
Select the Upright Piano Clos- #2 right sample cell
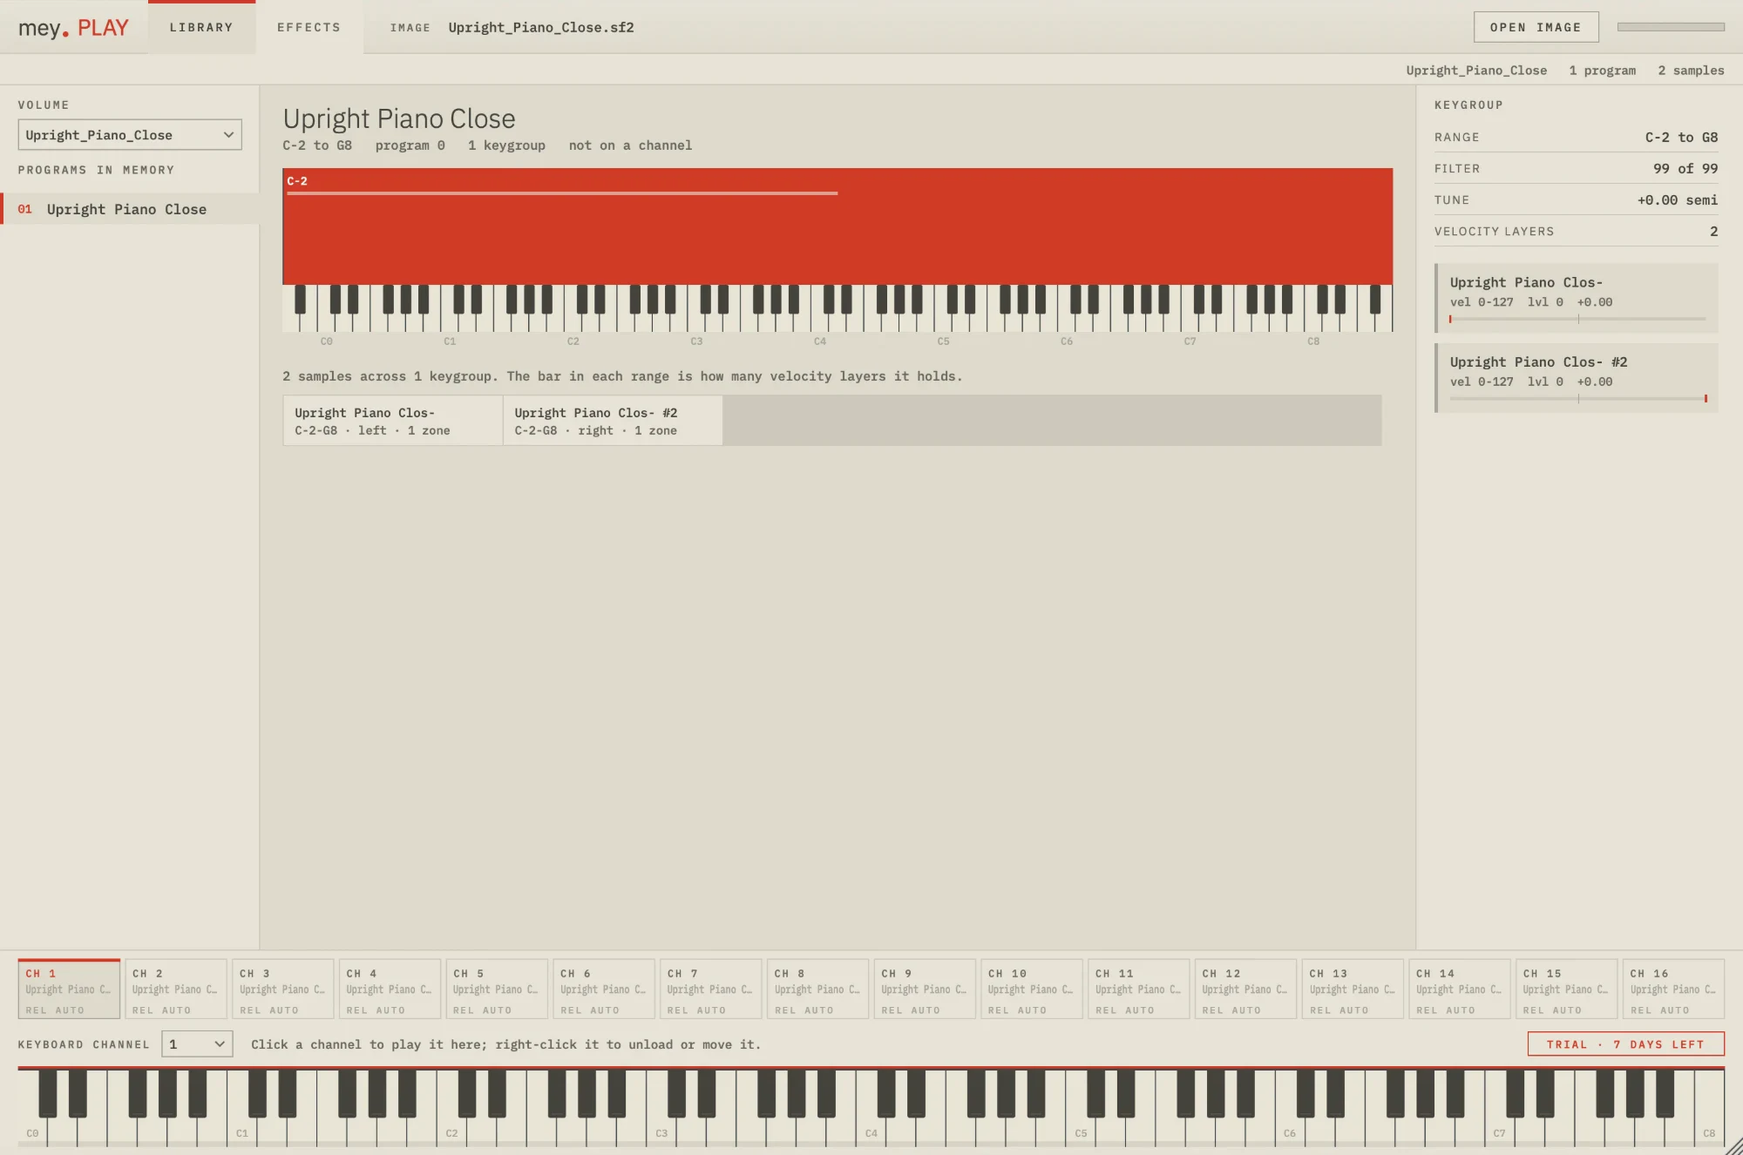pyautogui.click(x=613, y=421)
